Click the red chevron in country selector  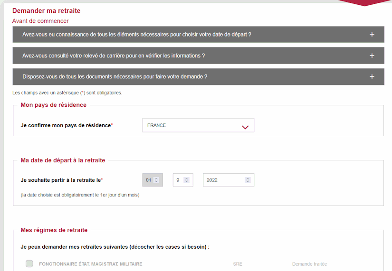245,127
